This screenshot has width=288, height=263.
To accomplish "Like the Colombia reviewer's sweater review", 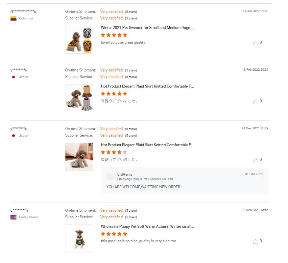I will [x=255, y=43].
